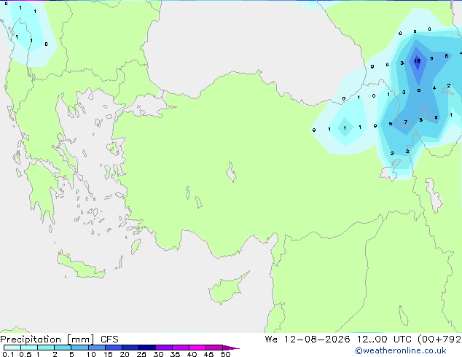This screenshot has width=462, height=357.
Task: Select the 5–10 mm legend swatch
Action: tap(79, 348)
